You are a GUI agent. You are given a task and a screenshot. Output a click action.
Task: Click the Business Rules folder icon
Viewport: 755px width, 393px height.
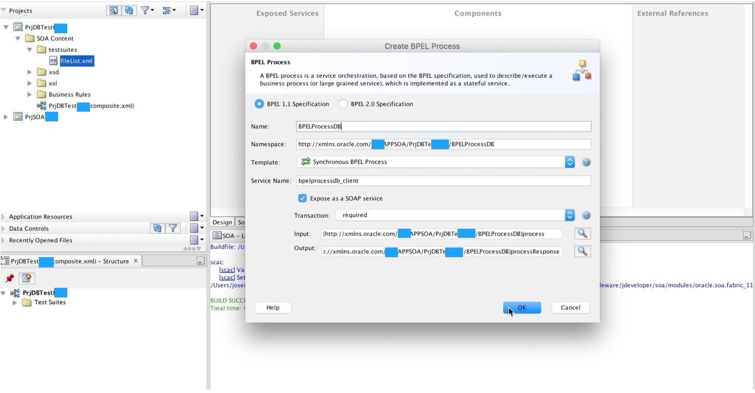click(41, 94)
